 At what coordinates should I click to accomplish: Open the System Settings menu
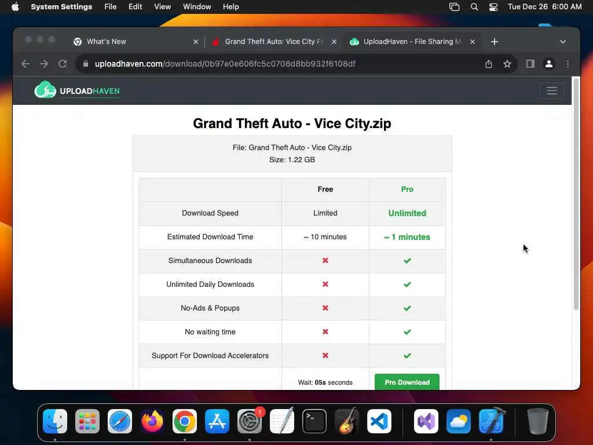tap(61, 7)
